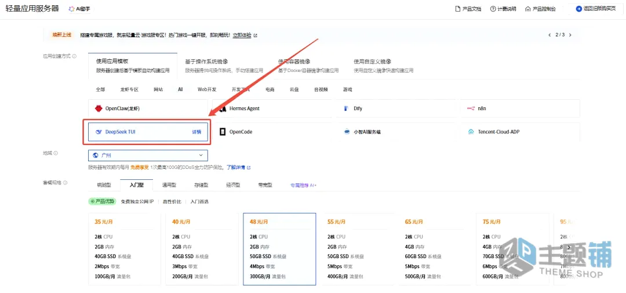Choose the 40元/月 plan card
Image resolution: width=626 pixels, height=293 pixels.
202,249
